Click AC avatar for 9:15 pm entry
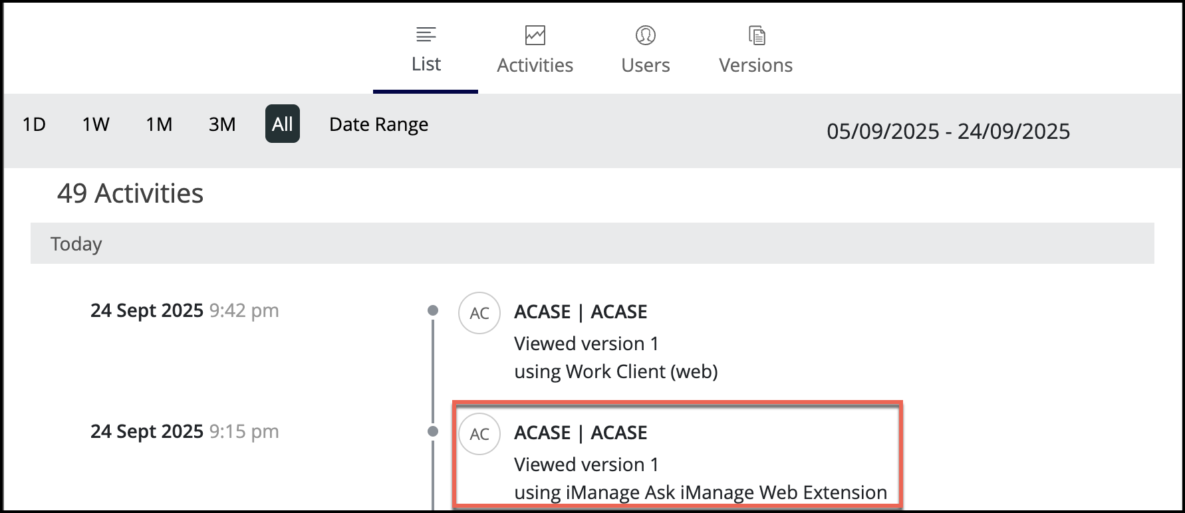Screen dimensions: 1185x513 point(479,434)
